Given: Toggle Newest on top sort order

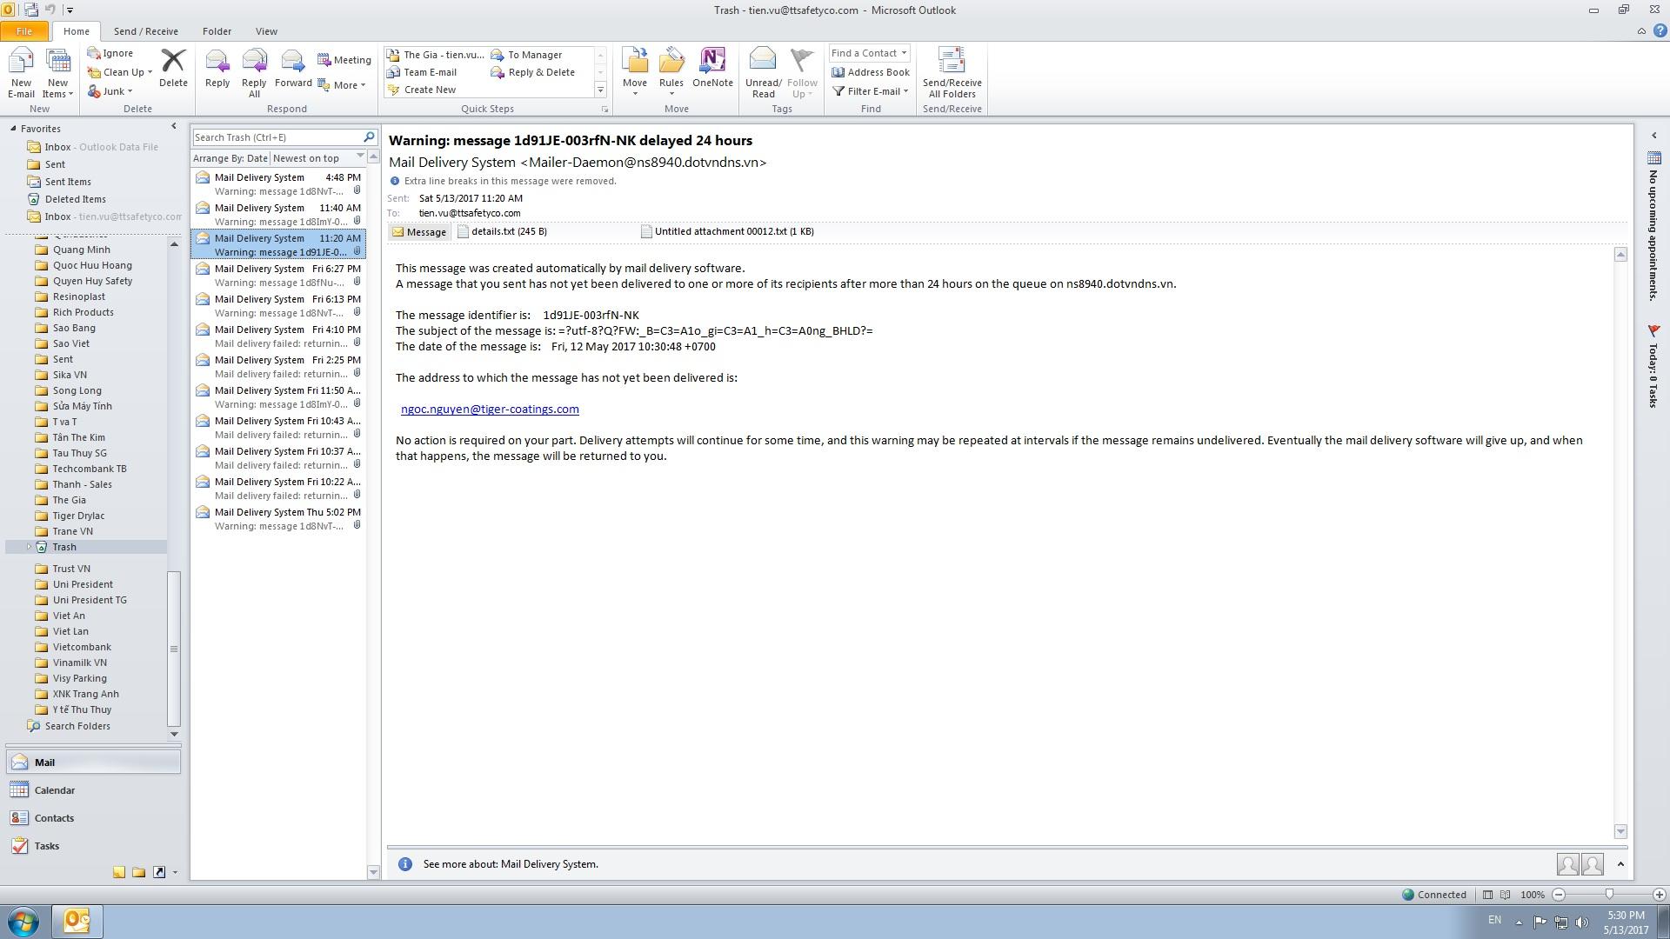Looking at the screenshot, I should tap(317, 158).
